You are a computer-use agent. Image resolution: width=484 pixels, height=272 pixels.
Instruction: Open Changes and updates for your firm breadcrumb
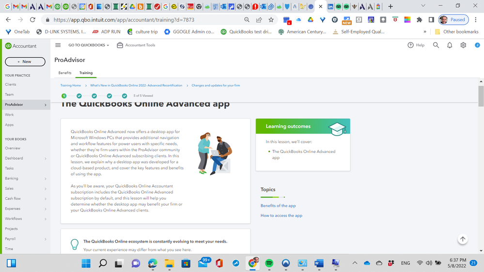coord(216,86)
